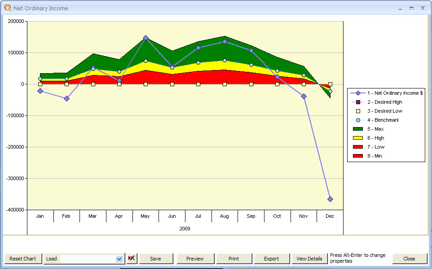432x269 pixels.
Task: Select the circle Benchmark legend marker
Action: pos(357,120)
